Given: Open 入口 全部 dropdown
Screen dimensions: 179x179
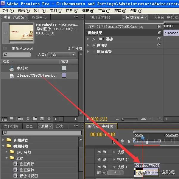Looking at the screenshot, I should point(62,54).
